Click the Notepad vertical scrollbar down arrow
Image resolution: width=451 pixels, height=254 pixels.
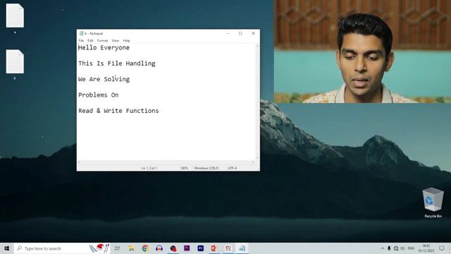click(x=257, y=158)
